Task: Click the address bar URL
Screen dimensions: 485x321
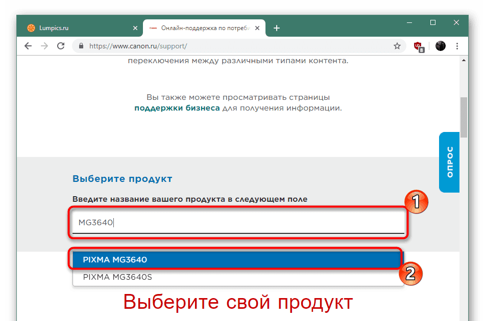Action: pyautogui.click(x=138, y=46)
